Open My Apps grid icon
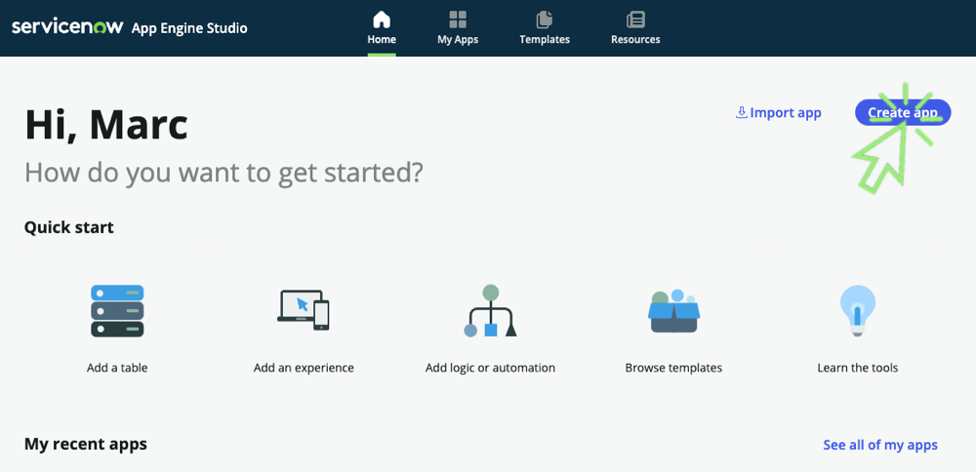 [x=458, y=20]
